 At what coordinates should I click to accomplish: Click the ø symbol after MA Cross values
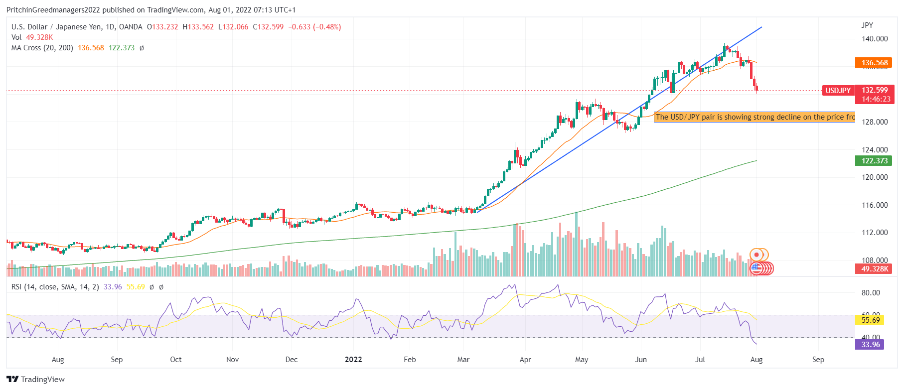[142, 48]
